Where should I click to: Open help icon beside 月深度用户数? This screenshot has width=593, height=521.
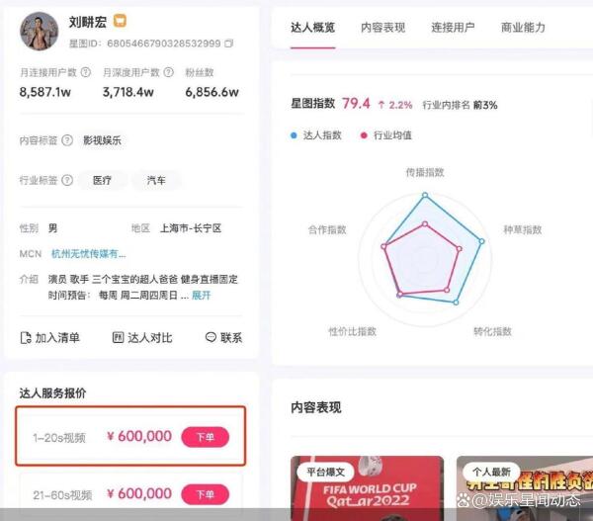click(169, 72)
